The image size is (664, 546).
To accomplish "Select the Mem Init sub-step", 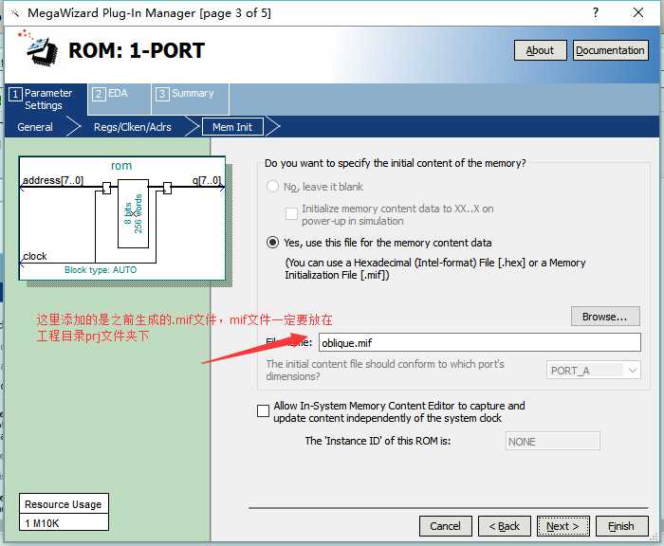I will click(232, 127).
